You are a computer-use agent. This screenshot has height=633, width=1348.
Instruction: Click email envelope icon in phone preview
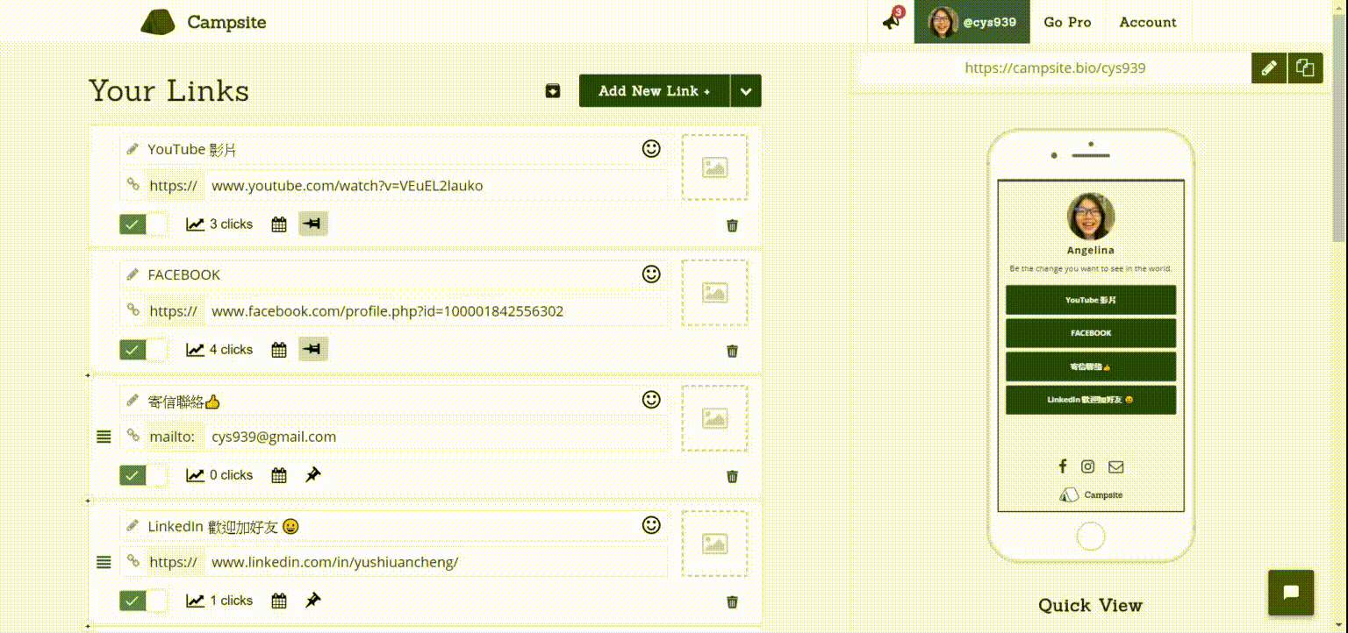pyautogui.click(x=1116, y=466)
